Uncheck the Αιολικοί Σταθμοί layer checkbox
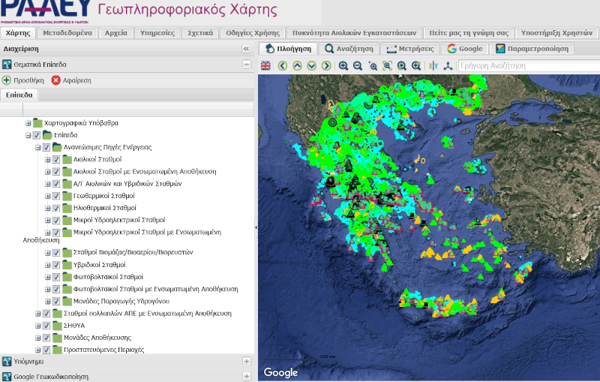The image size is (600, 382). (56, 160)
